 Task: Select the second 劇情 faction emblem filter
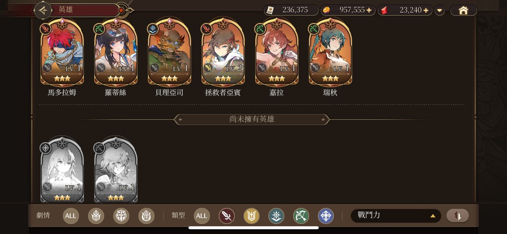(x=121, y=216)
